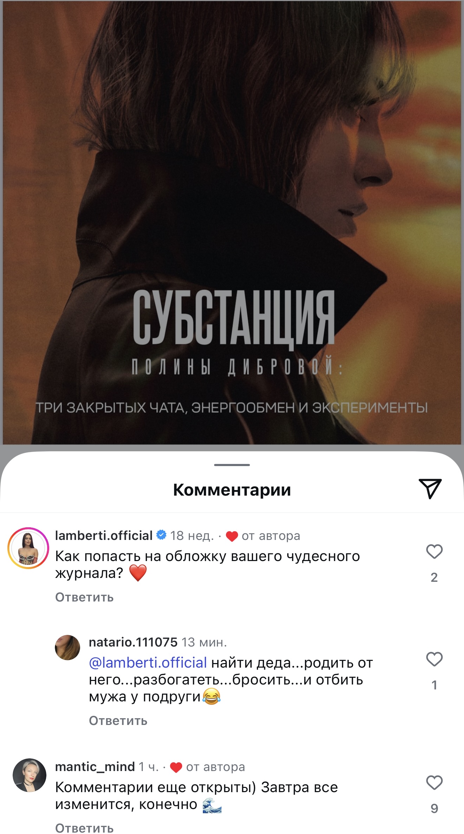Like natario.111075's reply with the heart

434,659
